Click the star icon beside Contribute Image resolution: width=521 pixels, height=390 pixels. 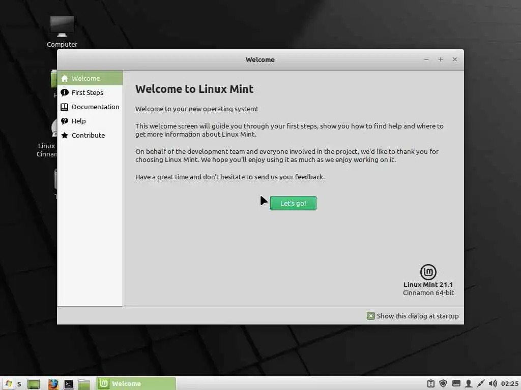click(x=65, y=135)
